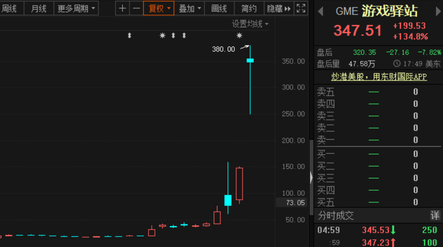This screenshot has width=443, height=247.
Task: Open the 复权 dropdown
Action: pos(159,8)
